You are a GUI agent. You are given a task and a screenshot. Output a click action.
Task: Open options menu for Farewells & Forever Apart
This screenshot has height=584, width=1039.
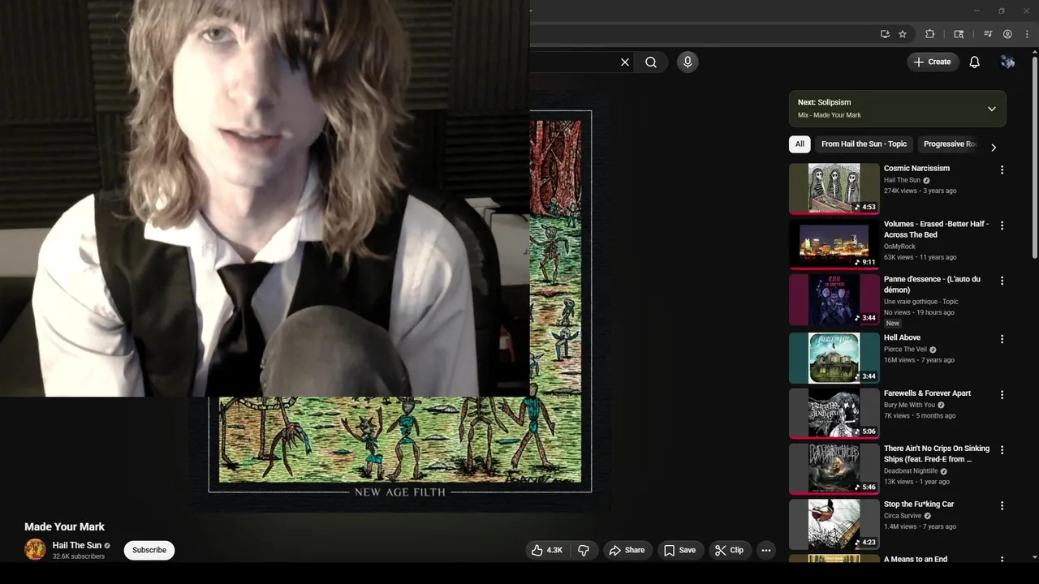pos(1002,394)
